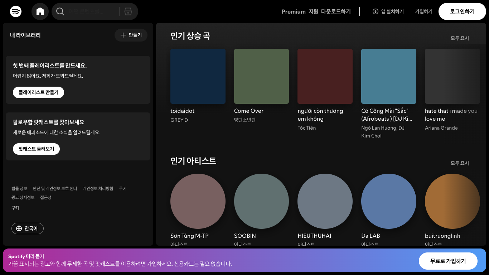Click the 만들기 create button
489x275 pixels.
coord(131,35)
